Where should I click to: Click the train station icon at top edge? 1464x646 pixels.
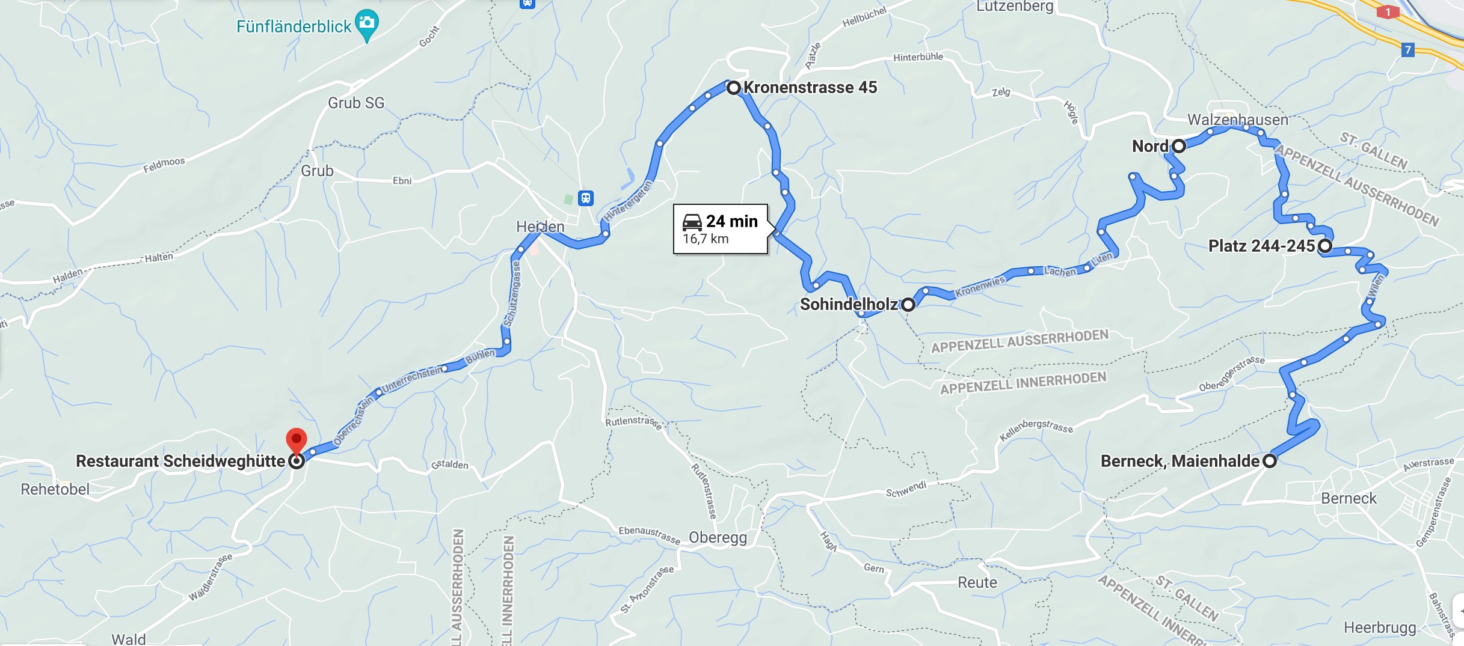click(x=527, y=3)
